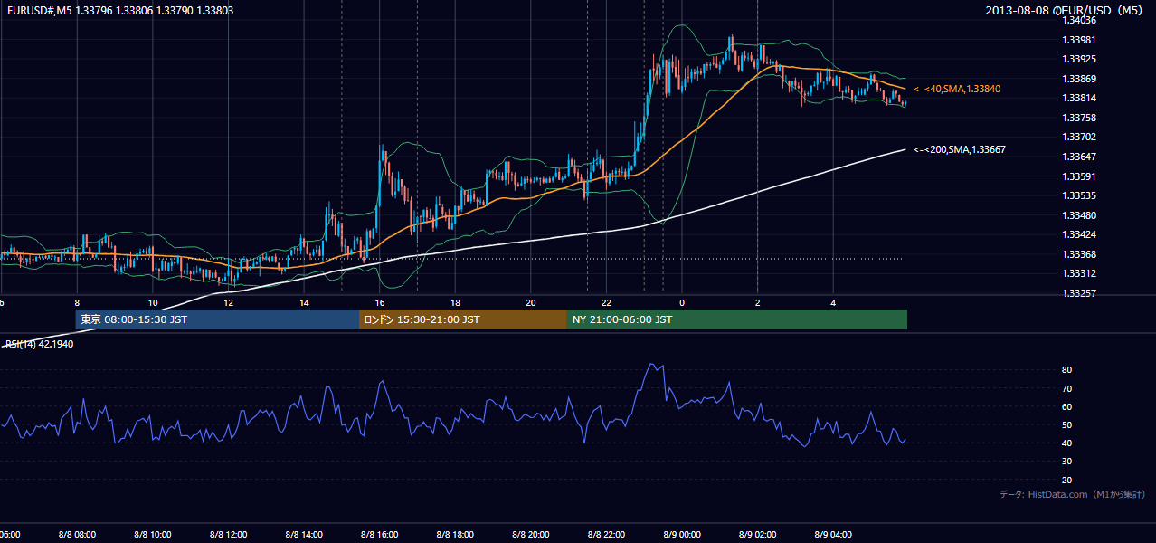Click RSI scale value 80

[1067, 370]
